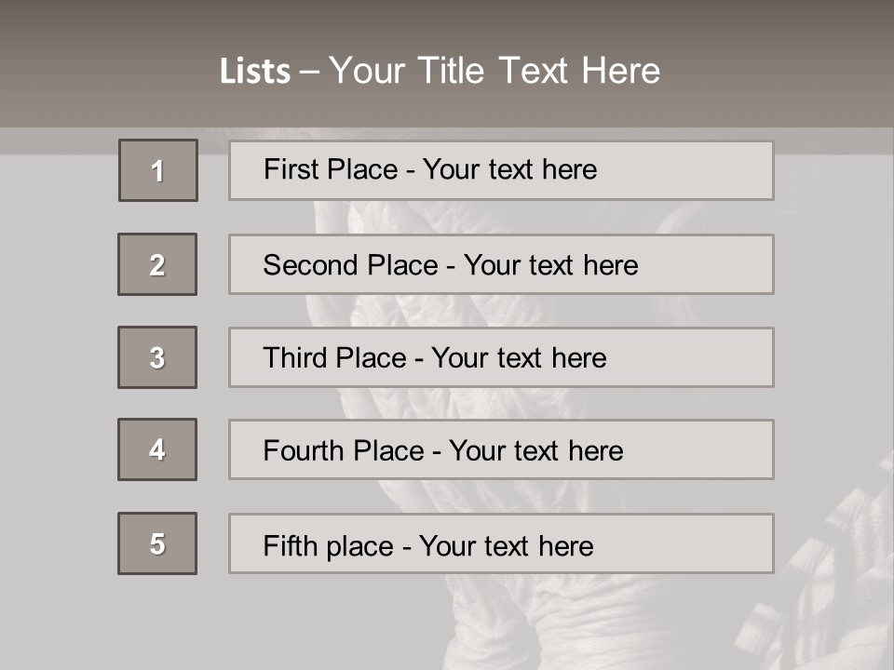This screenshot has height=670, width=894.
Task: Click the number 1 box
Action: pos(158,170)
